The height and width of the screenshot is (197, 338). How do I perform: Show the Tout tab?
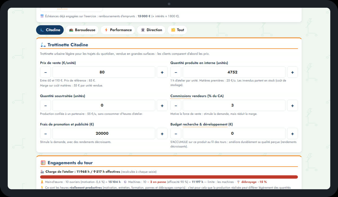(x=177, y=30)
